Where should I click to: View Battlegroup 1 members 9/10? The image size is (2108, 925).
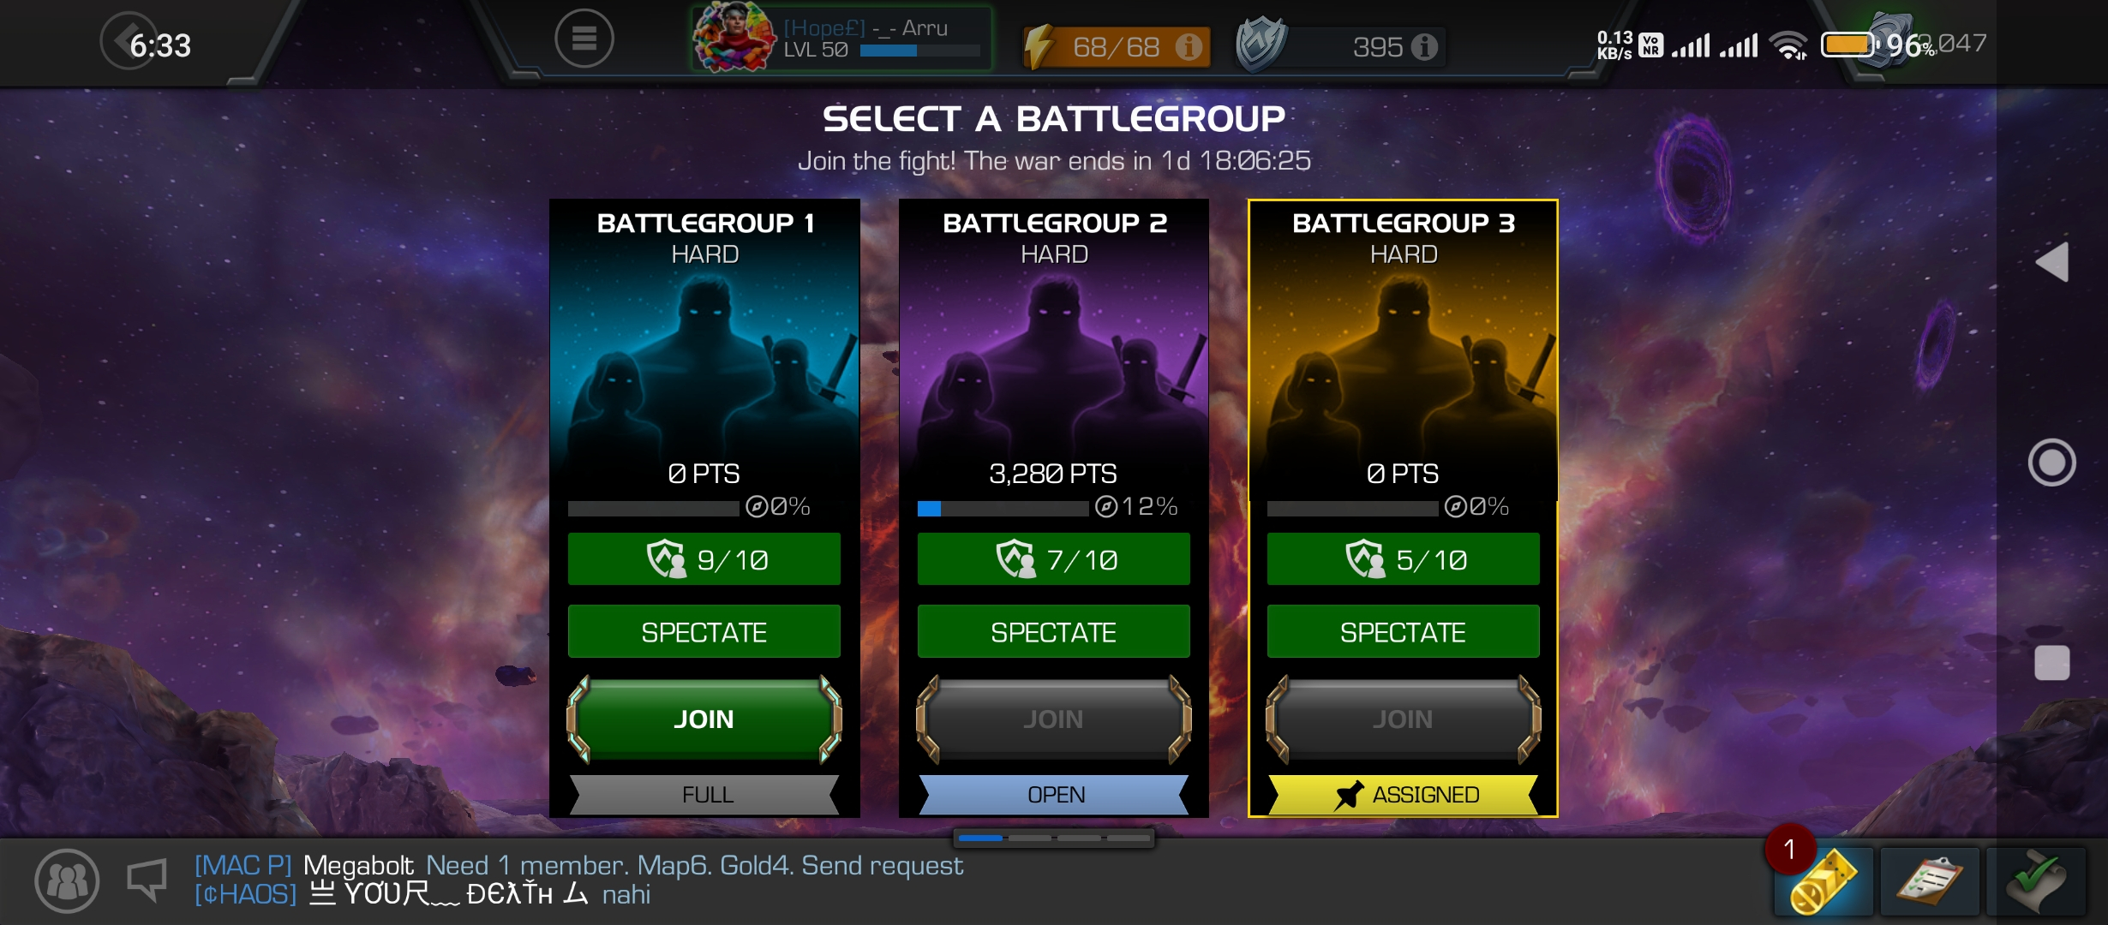pos(704,559)
